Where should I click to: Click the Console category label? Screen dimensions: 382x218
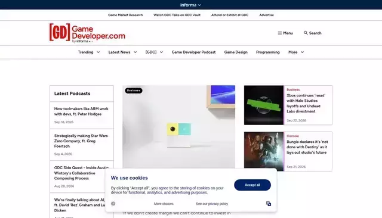(x=292, y=136)
